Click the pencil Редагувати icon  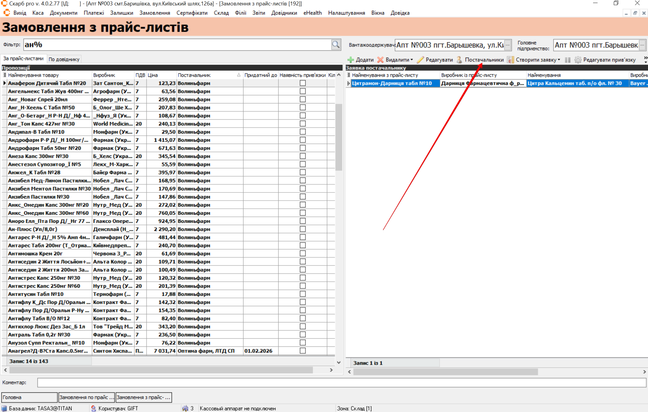pyautogui.click(x=420, y=60)
